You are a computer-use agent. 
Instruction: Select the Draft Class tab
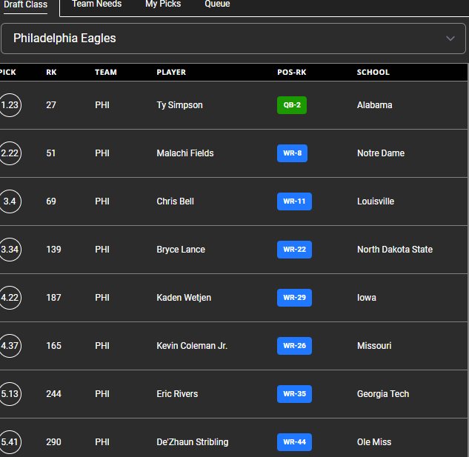pyautogui.click(x=25, y=4)
